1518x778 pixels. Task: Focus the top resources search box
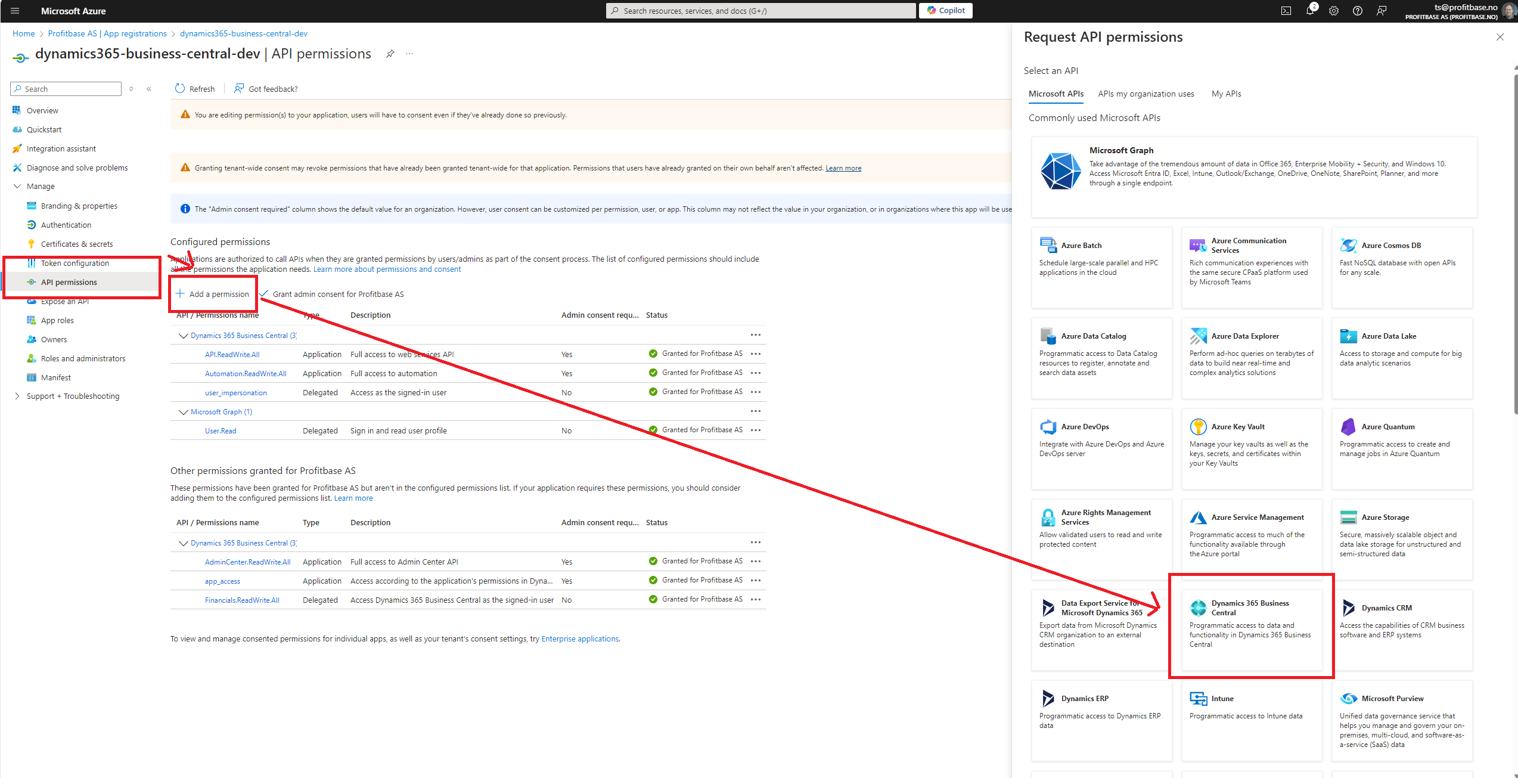click(761, 11)
